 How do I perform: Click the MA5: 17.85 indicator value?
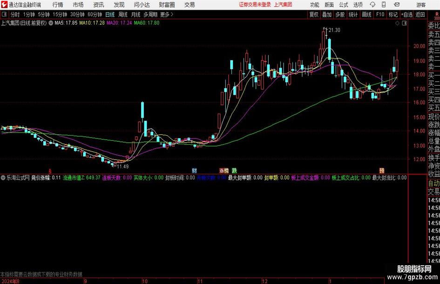66,23
